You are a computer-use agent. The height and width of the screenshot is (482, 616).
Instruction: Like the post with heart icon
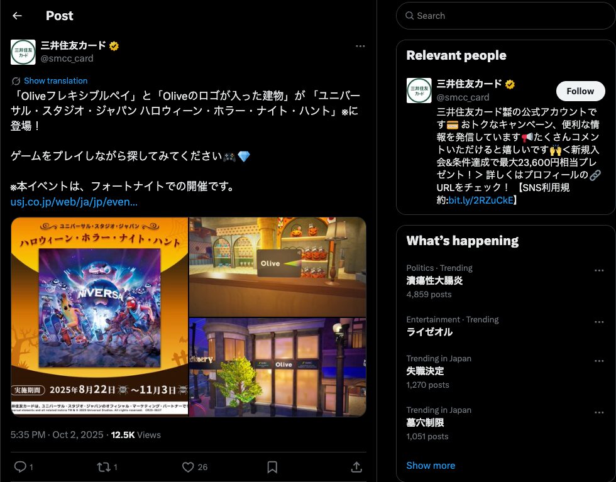coord(188,467)
